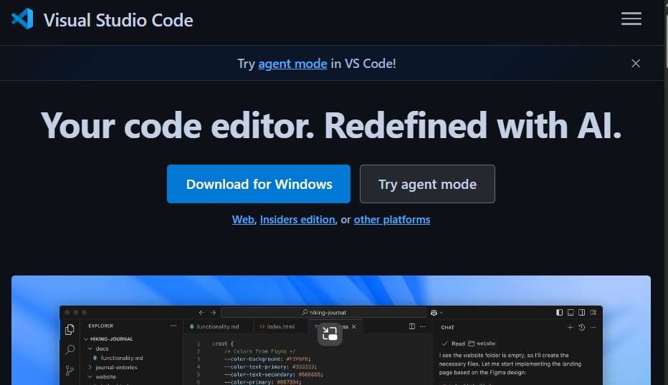
Task: Click the #666666 color value in code
Action: (x=310, y=375)
